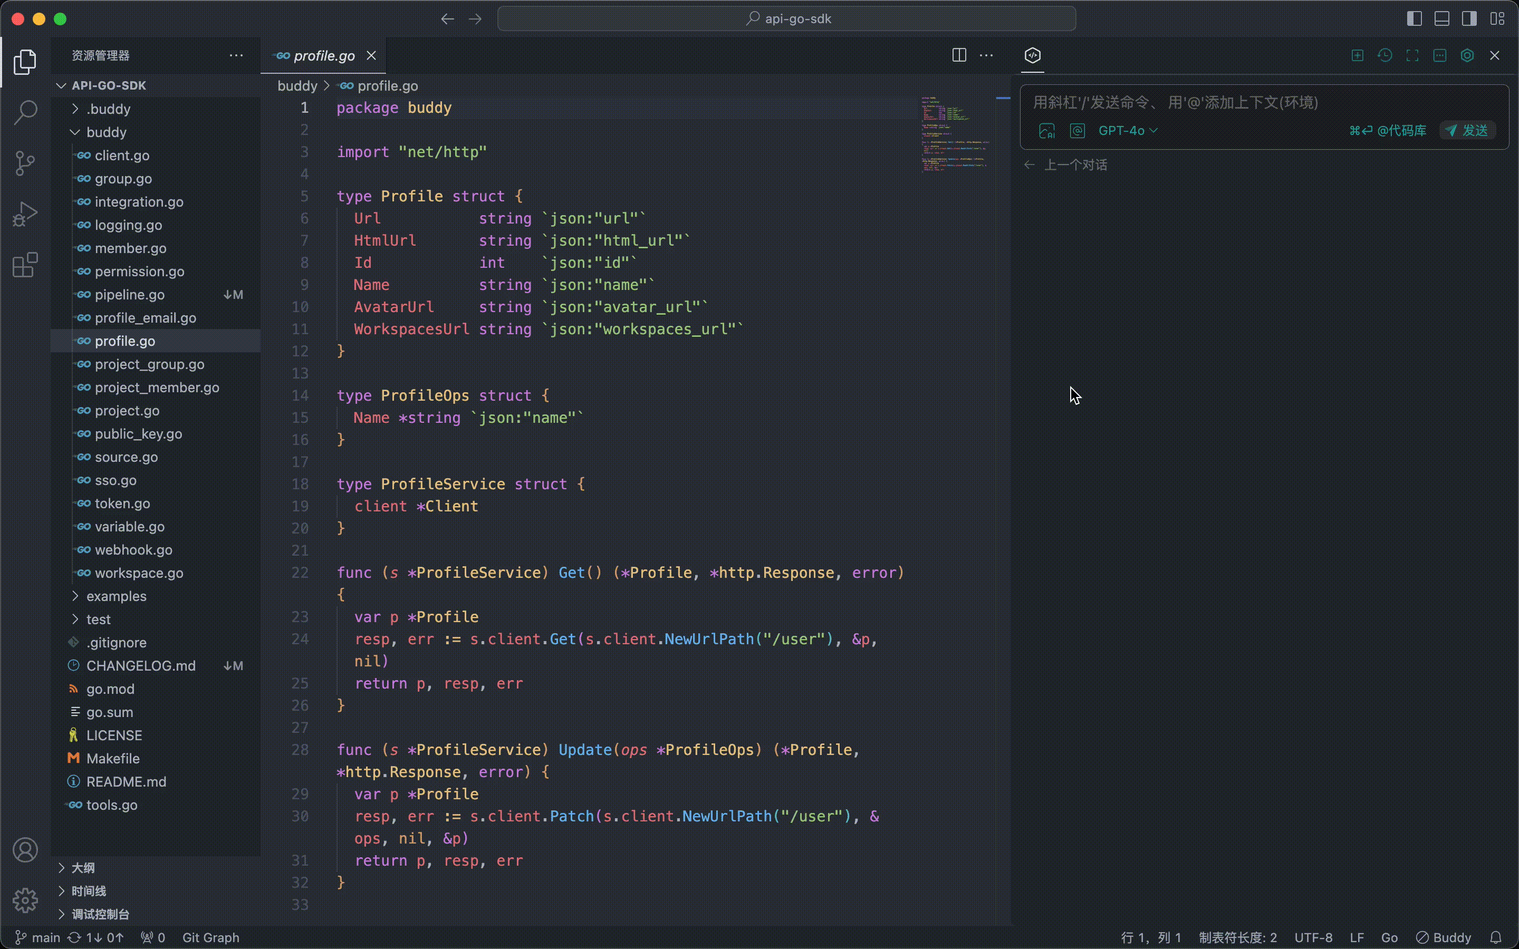The height and width of the screenshot is (949, 1519).
Task: Expand the 大纲 outline section
Action: [x=156, y=867]
